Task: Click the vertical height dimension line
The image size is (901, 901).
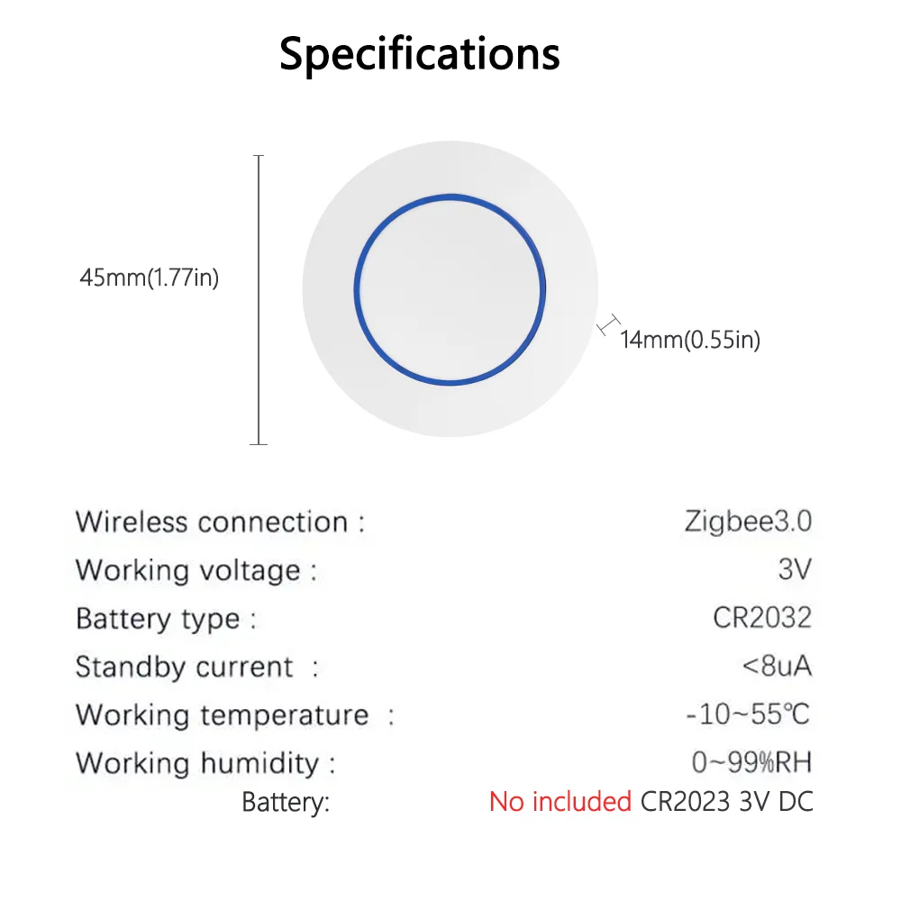Action: tap(259, 300)
